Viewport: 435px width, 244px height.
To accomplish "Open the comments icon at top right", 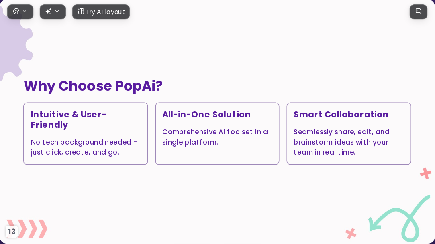I will (x=419, y=12).
